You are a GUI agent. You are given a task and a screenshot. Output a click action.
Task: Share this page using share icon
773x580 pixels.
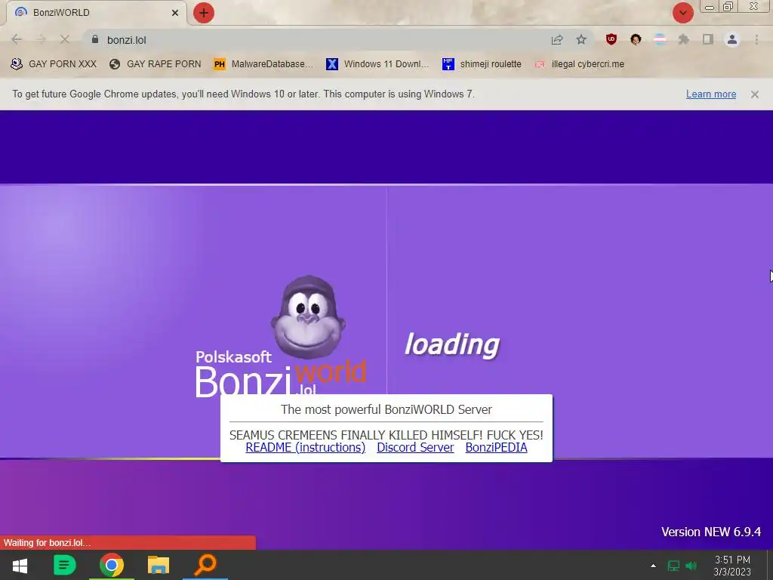coord(557,39)
